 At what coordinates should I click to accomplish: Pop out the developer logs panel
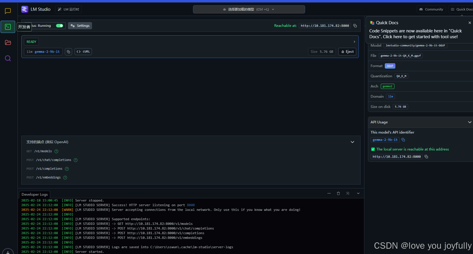pos(348,193)
